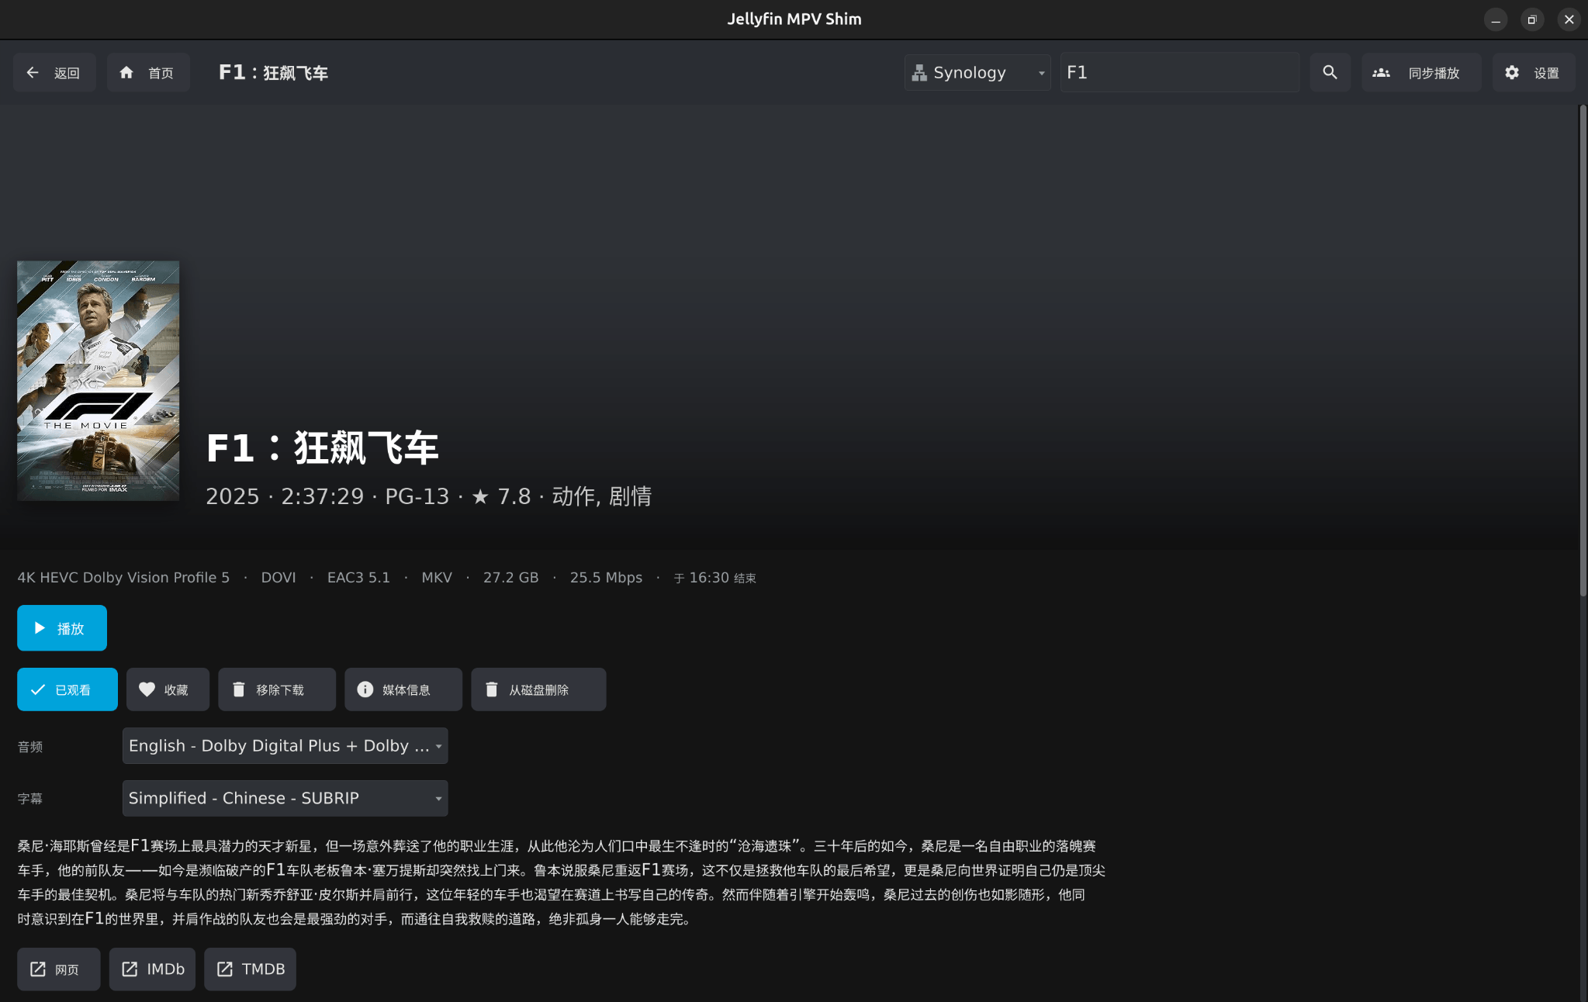Minimize the Jellyfin MPV Shim window
Screen dimensions: 1588x1002
pyautogui.click(x=1496, y=19)
